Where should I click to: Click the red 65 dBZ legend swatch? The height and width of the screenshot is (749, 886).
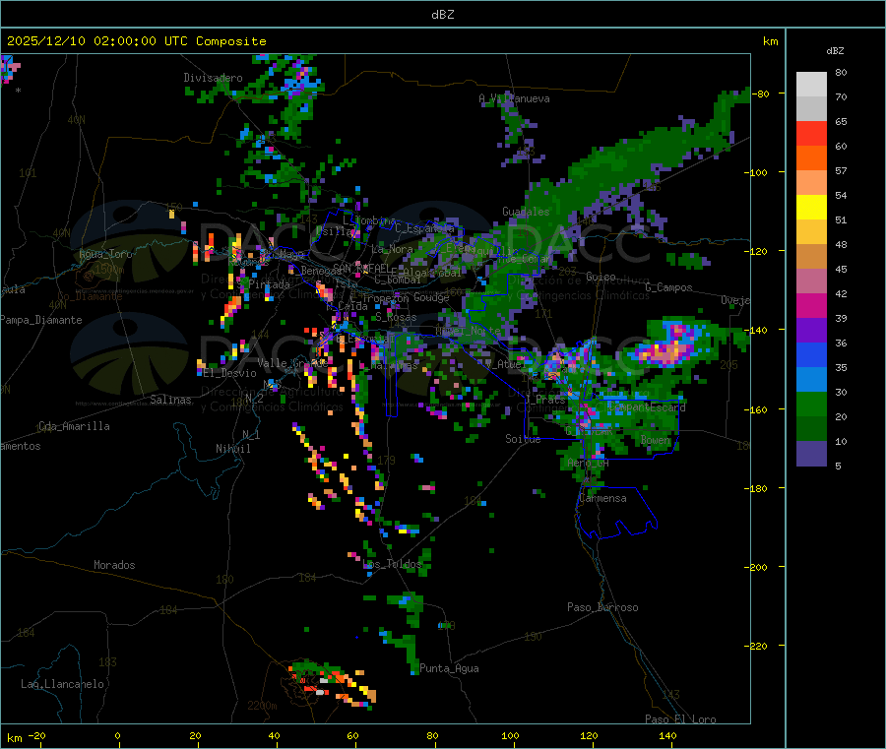[811, 133]
